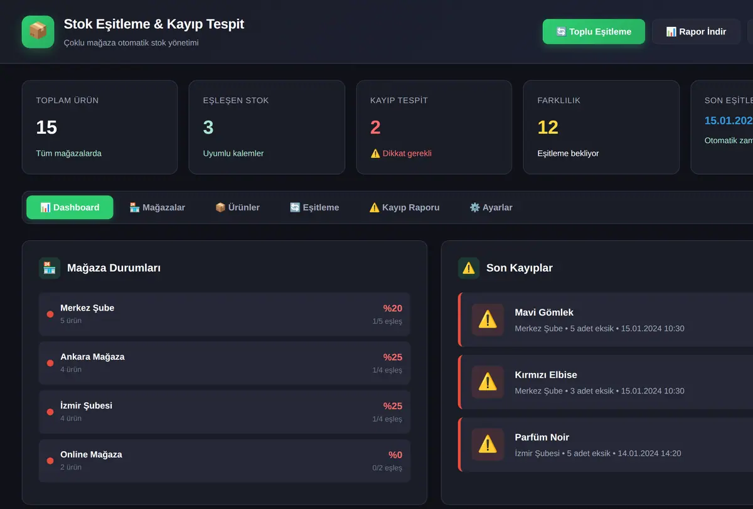Image resolution: width=753 pixels, height=509 pixels.
Task: Click the 'Tüm mağazalarda' text
Action: [68, 153]
